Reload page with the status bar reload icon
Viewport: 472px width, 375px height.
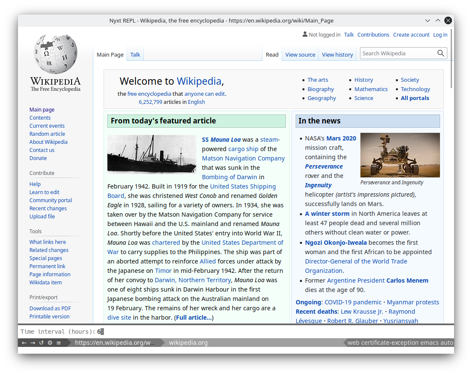(41, 343)
